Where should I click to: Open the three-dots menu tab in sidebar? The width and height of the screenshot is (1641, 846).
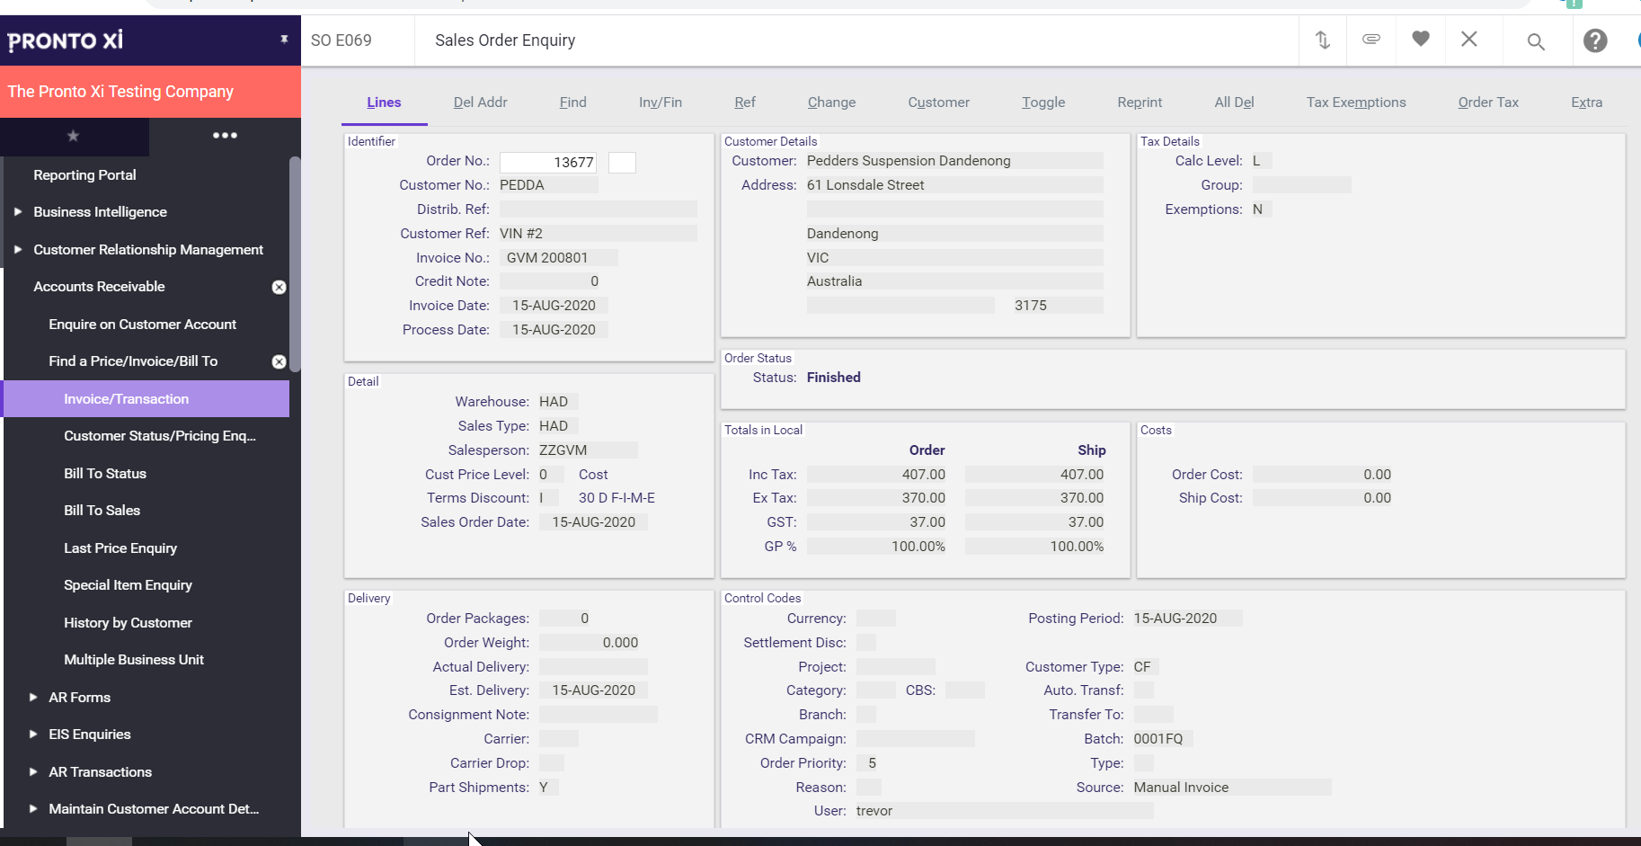[x=225, y=136]
